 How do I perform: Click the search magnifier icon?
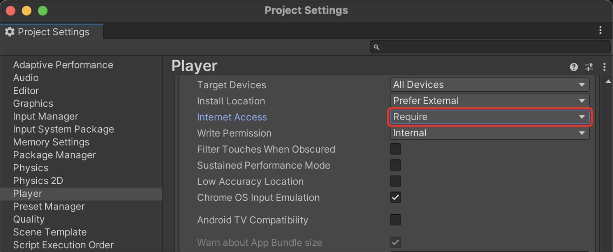click(377, 47)
